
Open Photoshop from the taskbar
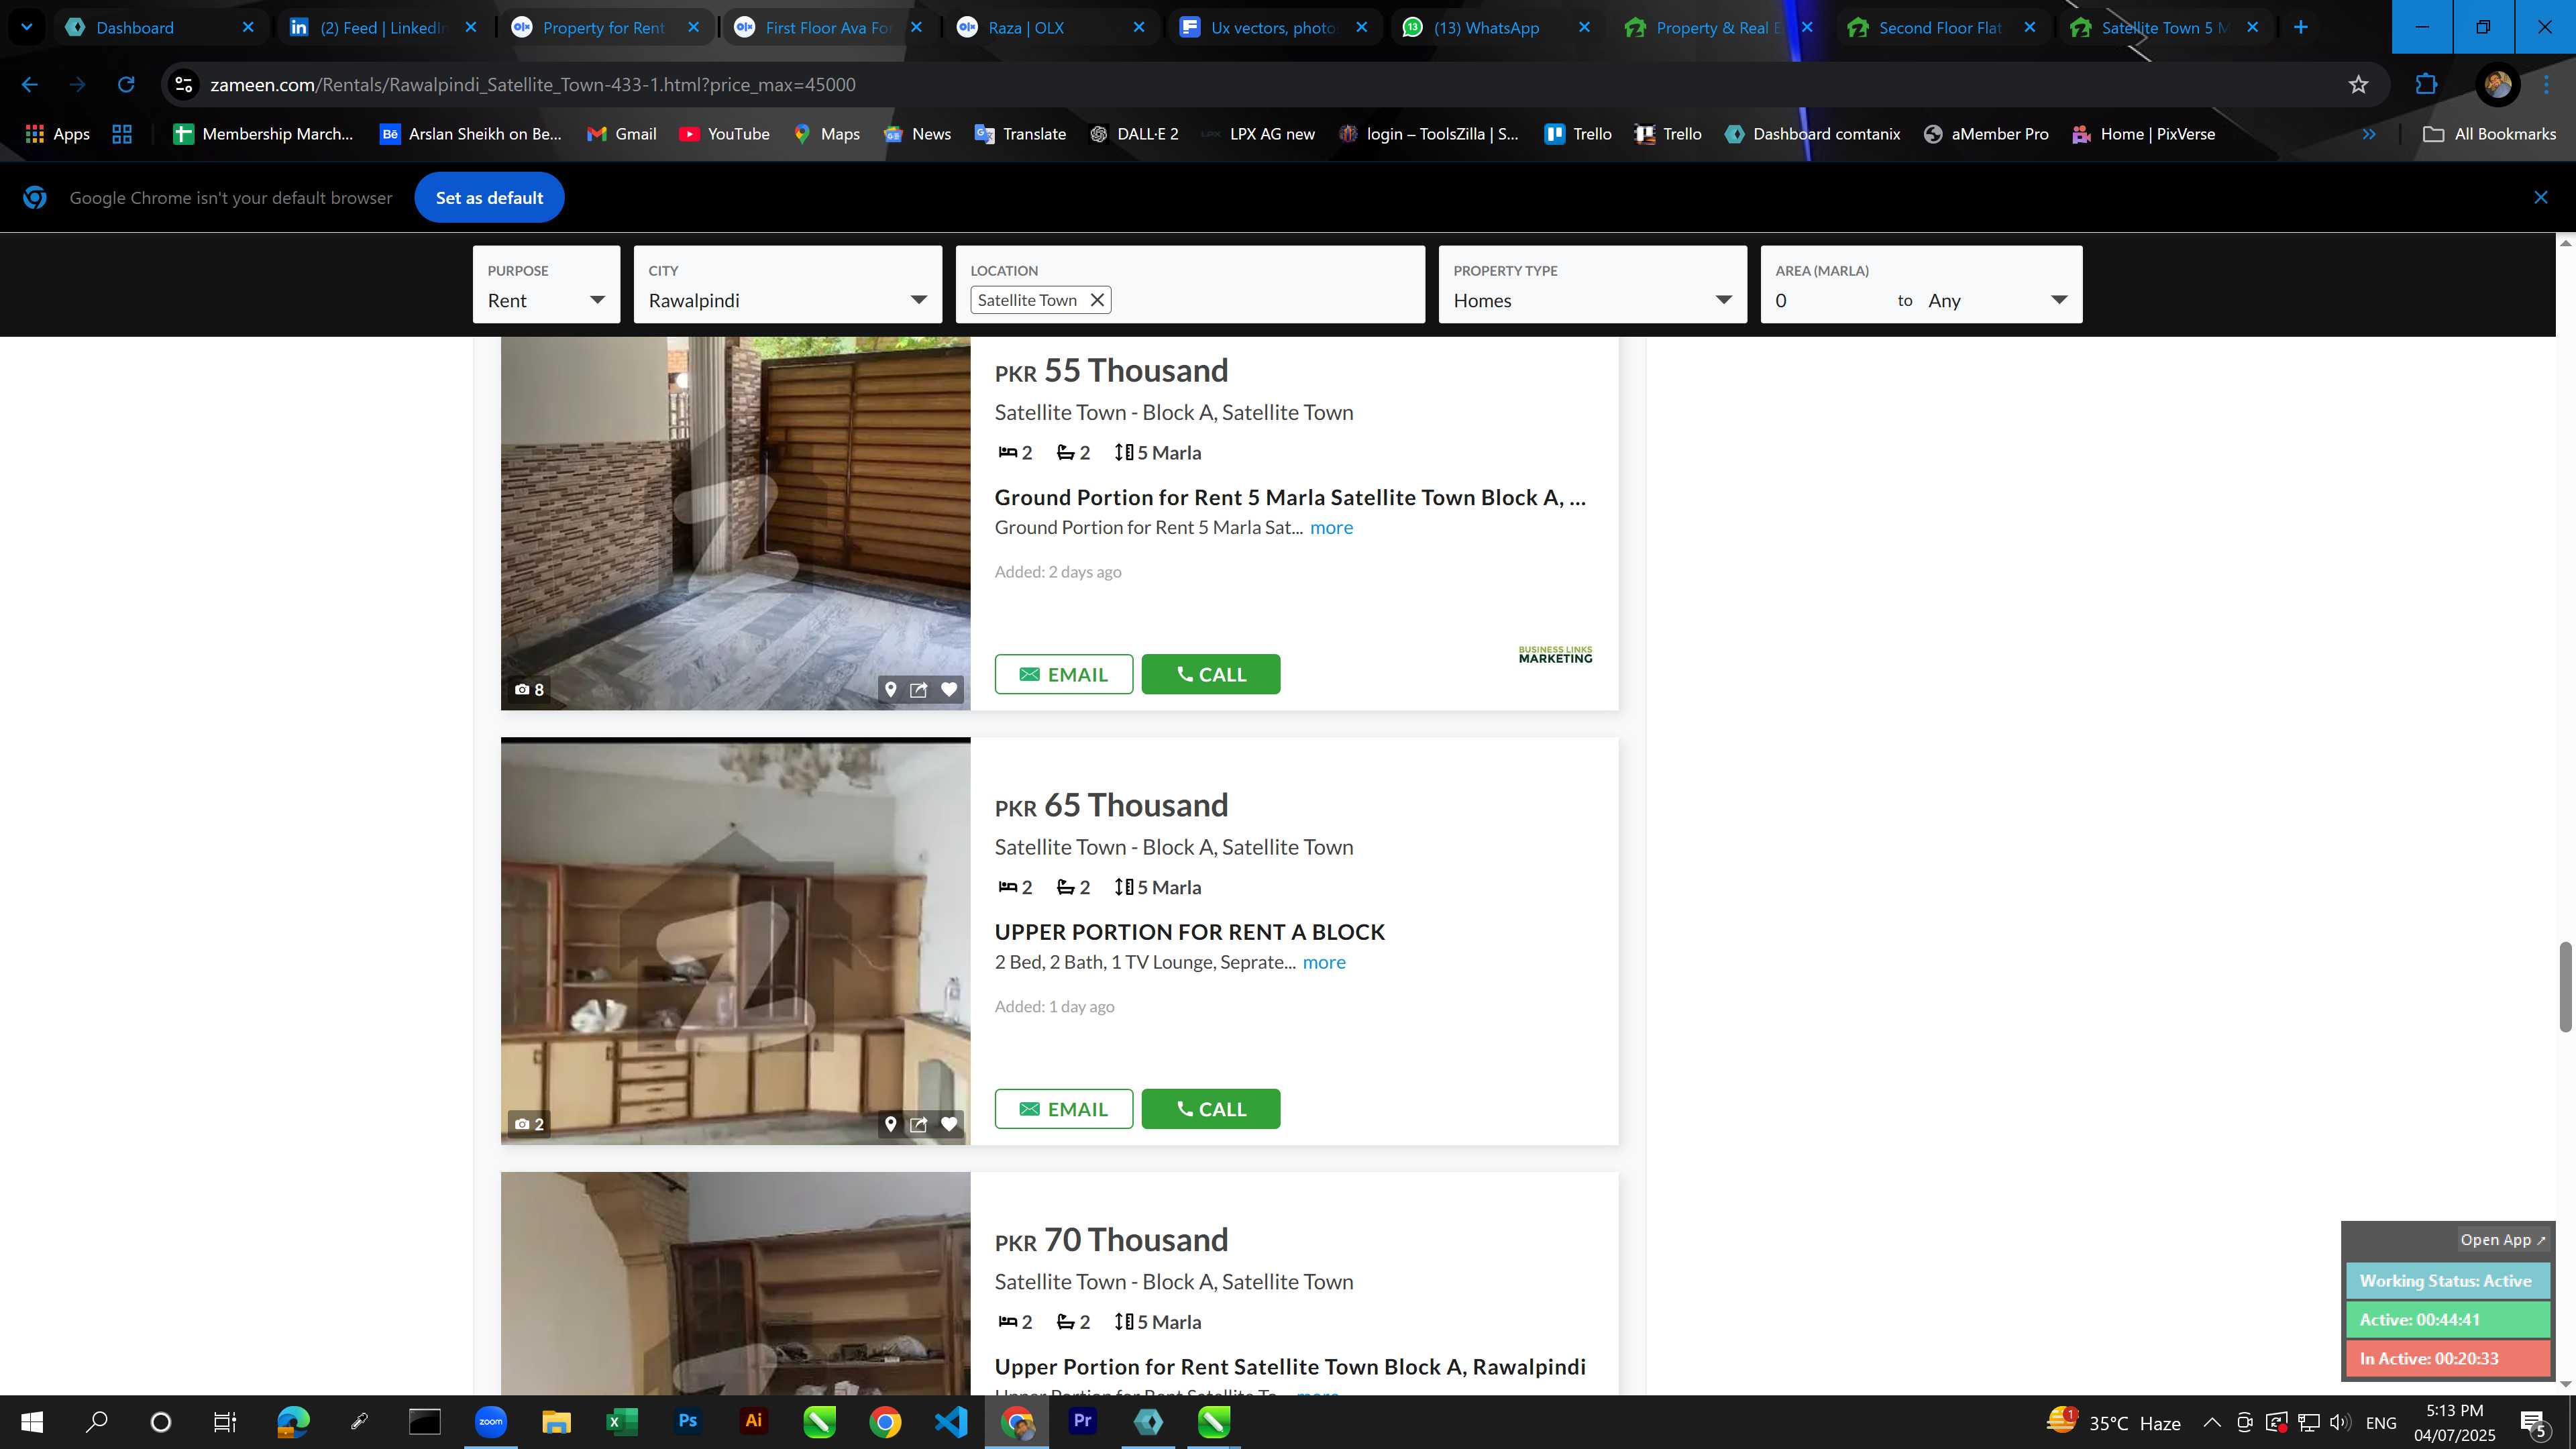pos(688,1421)
